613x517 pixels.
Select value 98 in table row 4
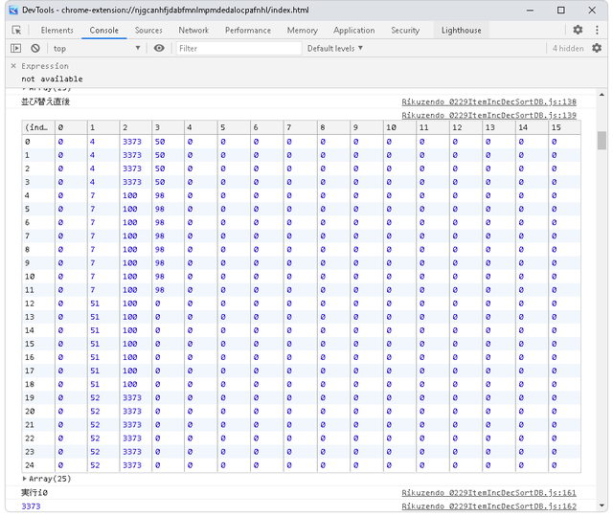click(x=160, y=195)
